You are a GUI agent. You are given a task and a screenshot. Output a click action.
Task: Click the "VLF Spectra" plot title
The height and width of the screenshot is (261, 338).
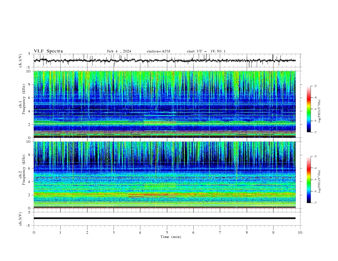click(48, 51)
